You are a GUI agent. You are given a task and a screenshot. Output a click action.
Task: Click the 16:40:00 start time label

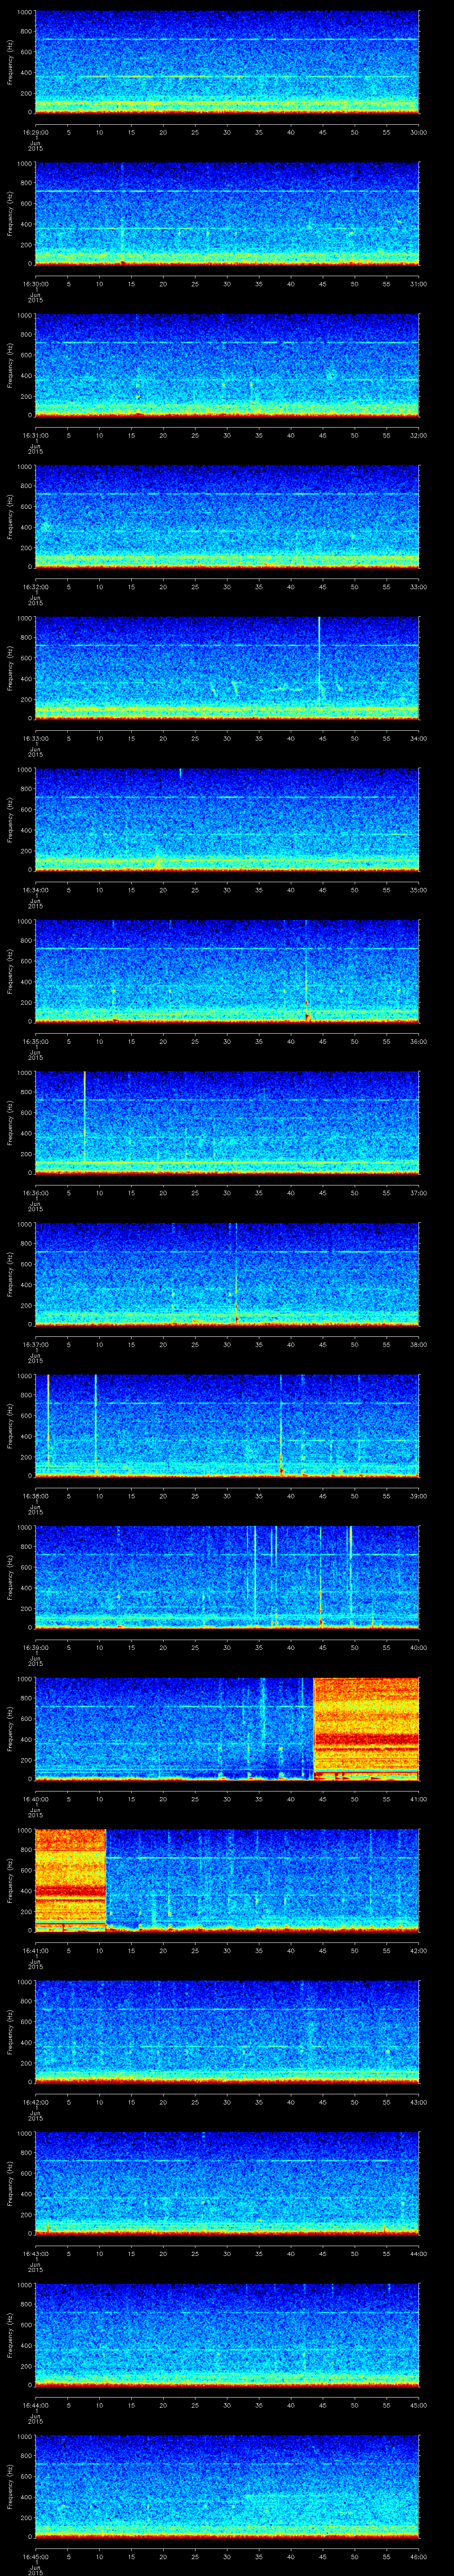coord(35,1799)
